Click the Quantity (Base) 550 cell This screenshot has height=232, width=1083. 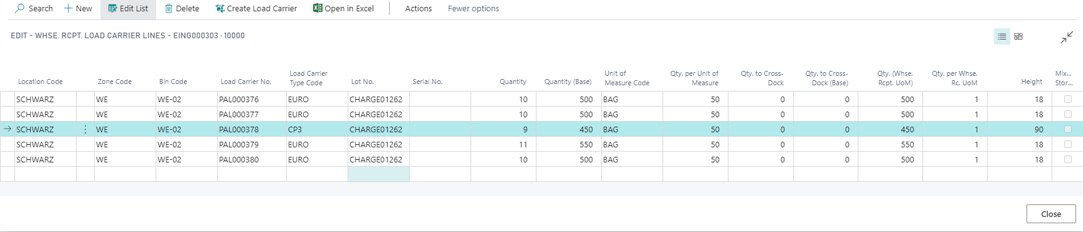(568, 144)
